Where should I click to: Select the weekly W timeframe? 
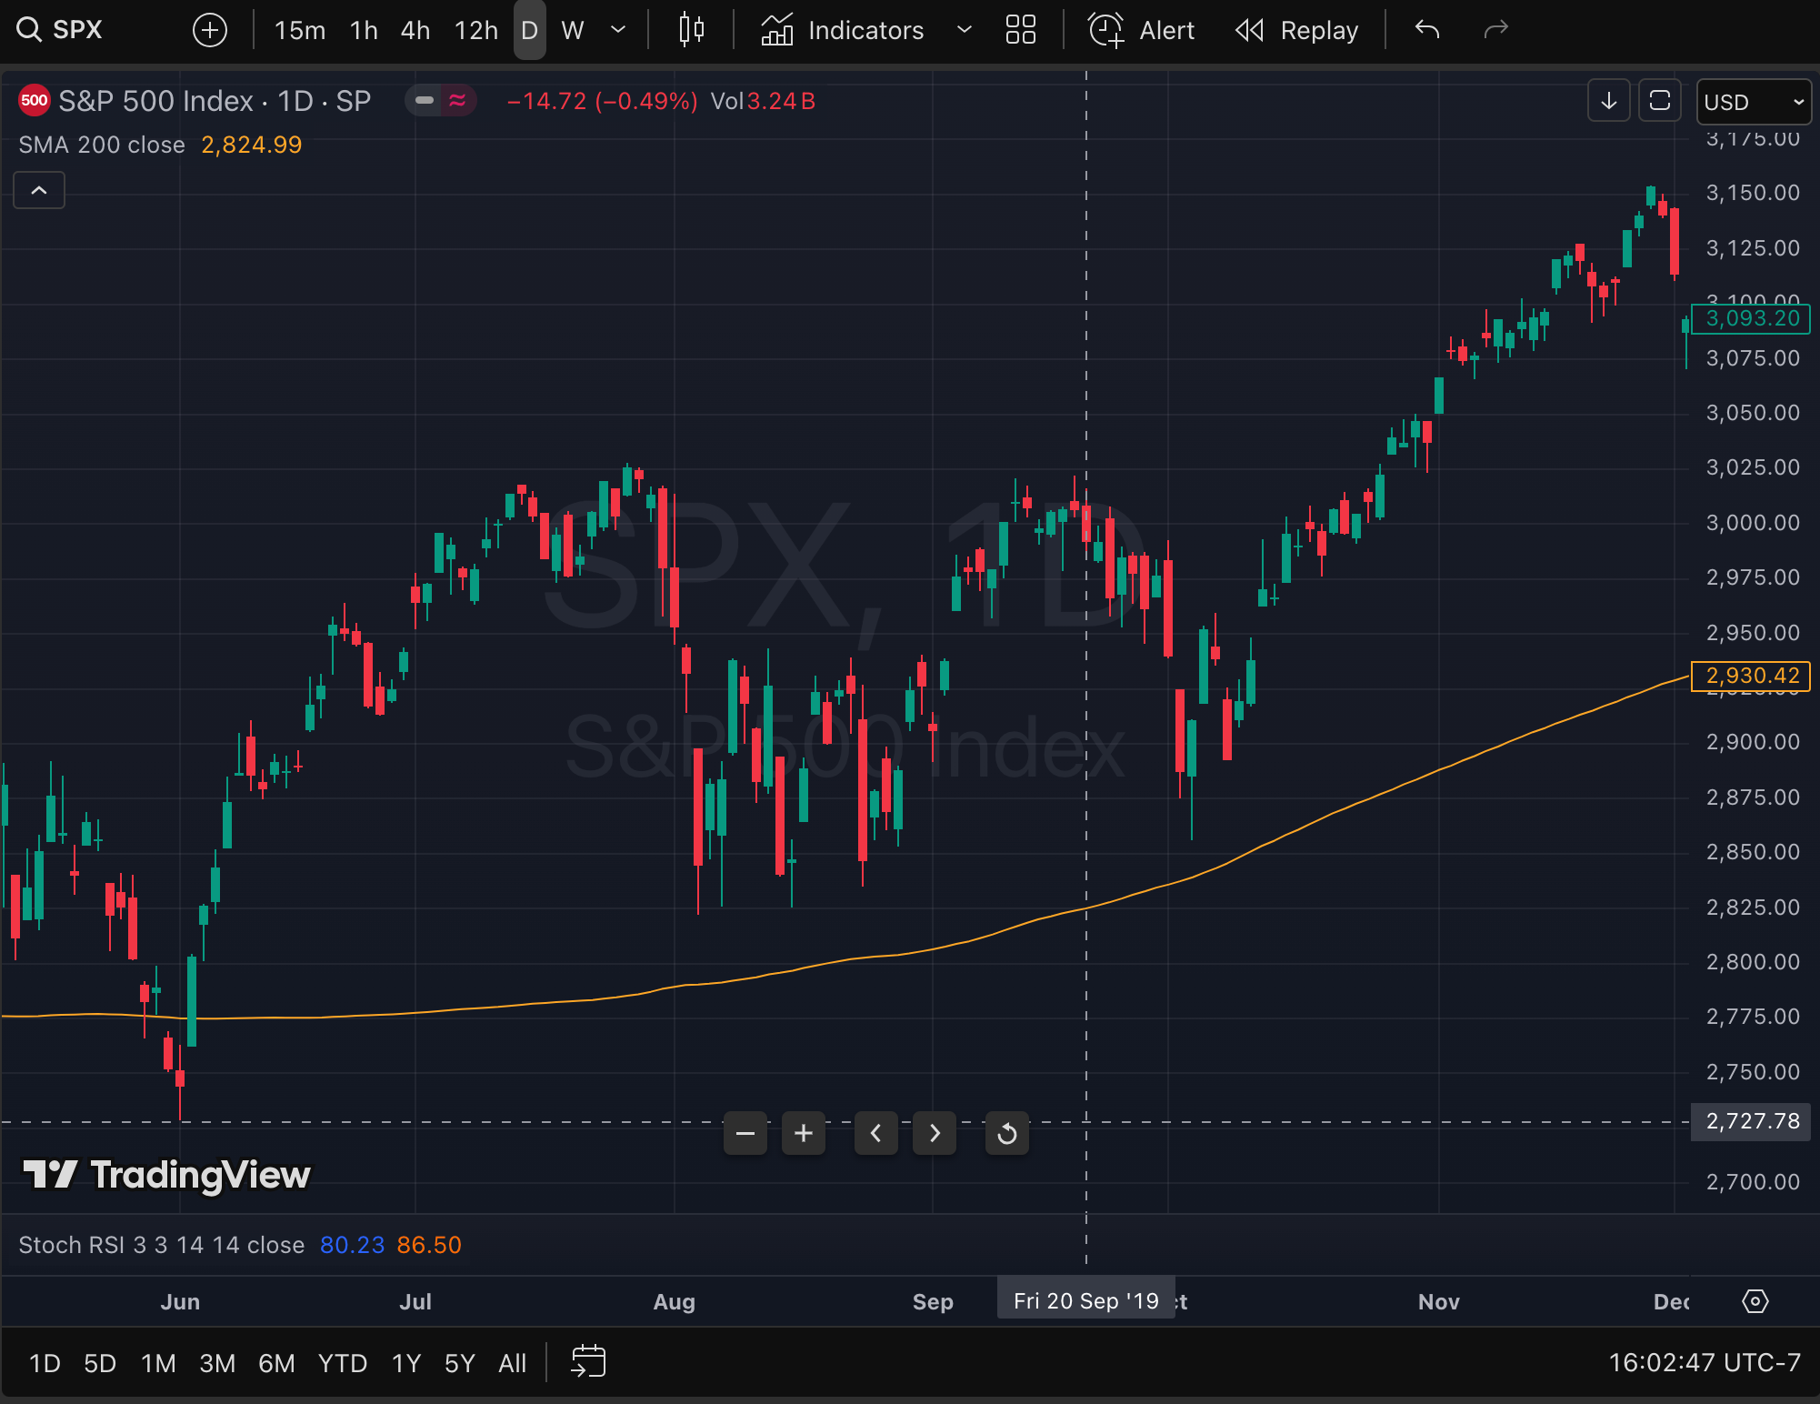pos(573,30)
